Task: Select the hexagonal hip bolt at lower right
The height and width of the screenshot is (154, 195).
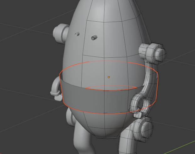Action: click(x=143, y=129)
